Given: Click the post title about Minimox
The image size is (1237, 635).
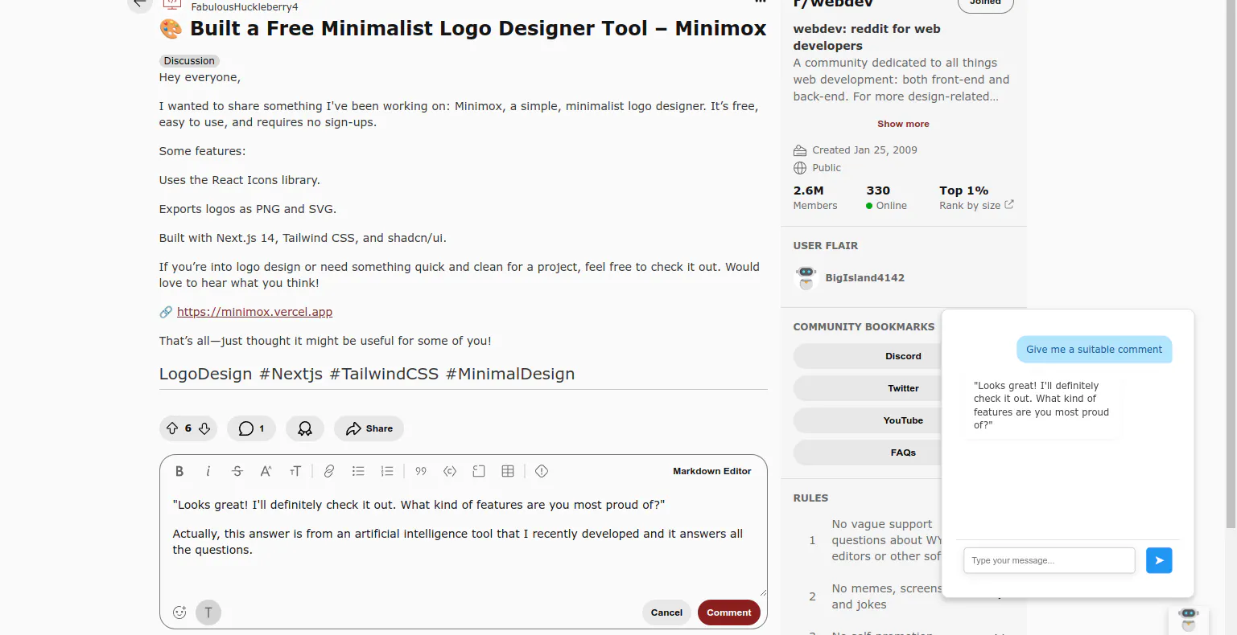Looking at the screenshot, I should click(x=463, y=29).
